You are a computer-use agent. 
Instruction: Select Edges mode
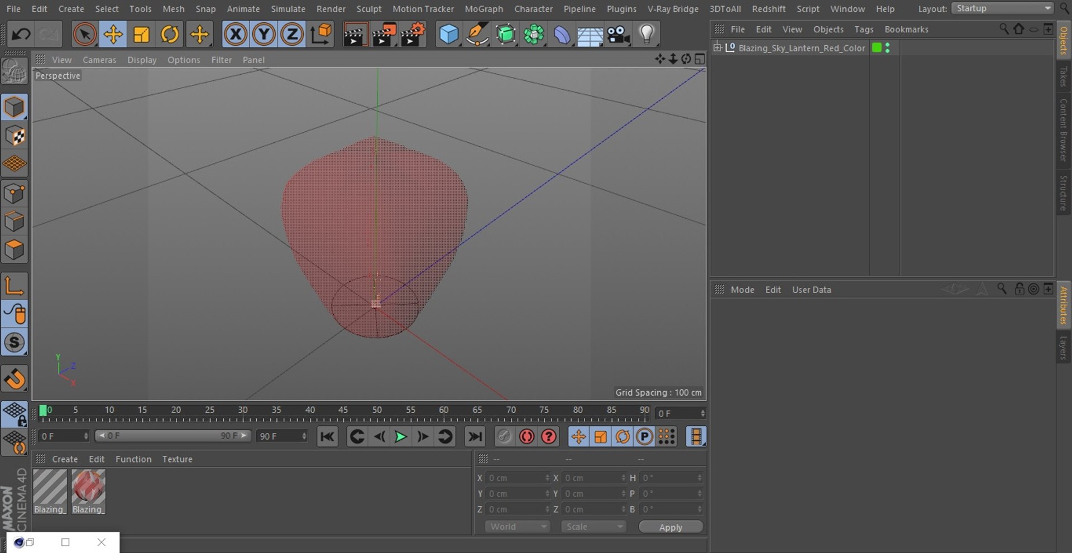(x=14, y=222)
